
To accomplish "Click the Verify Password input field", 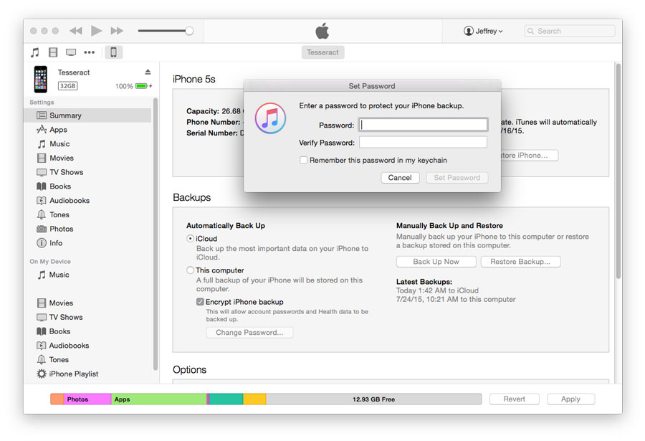I will (424, 143).
